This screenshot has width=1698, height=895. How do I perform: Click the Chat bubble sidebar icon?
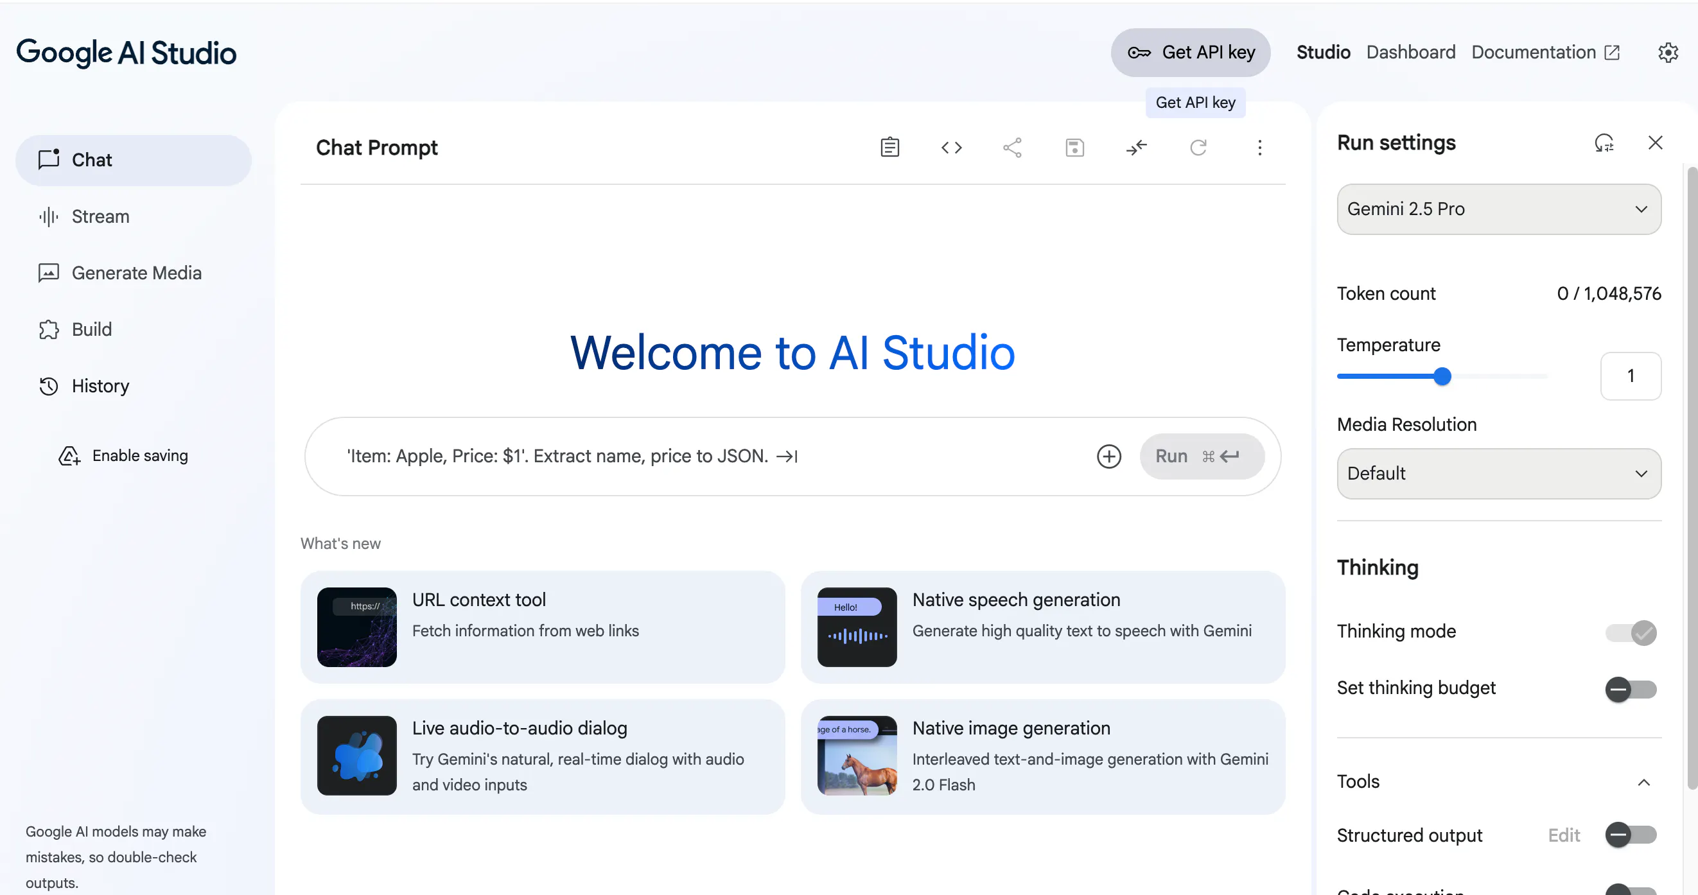coord(49,159)
